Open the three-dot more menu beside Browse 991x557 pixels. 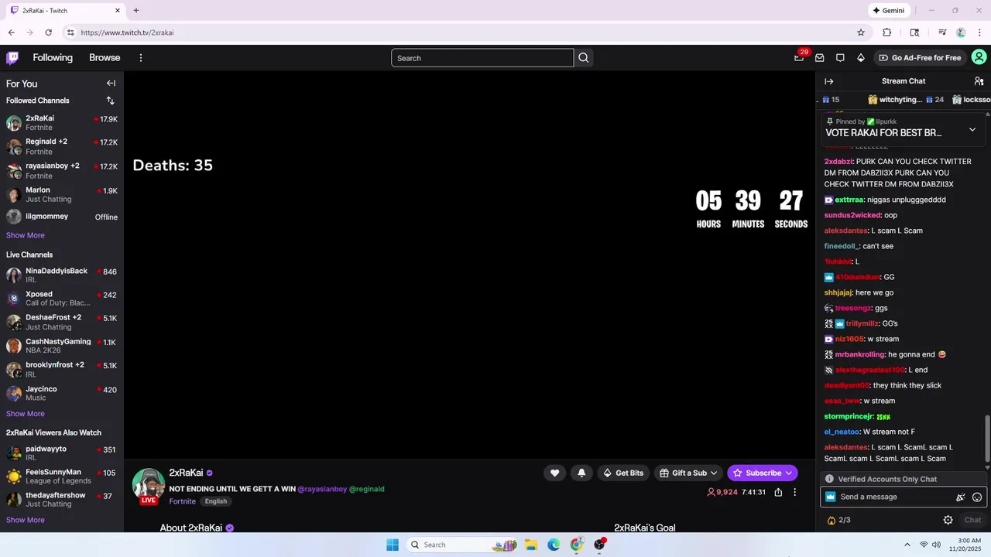pos(141,58)
